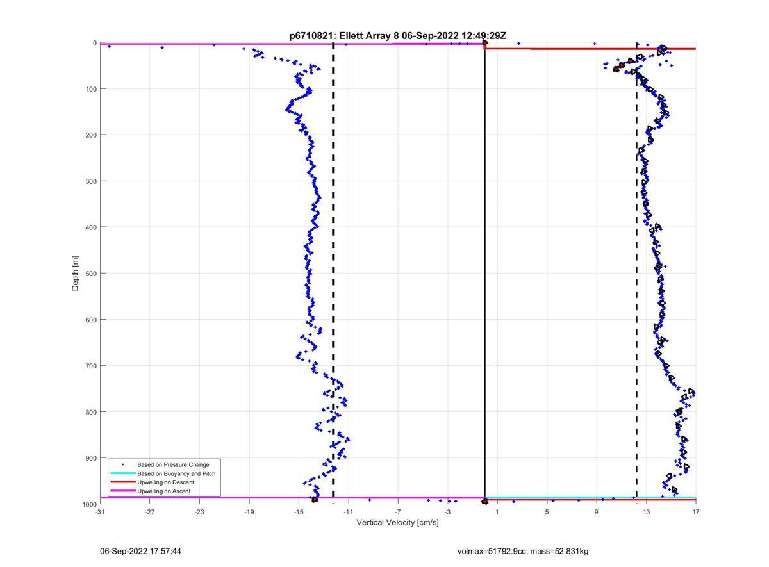Select the 'Depth [m]' y-axis label
This screenshot has height=567, width=769.
pyautogui.click(x=76, y=274)
